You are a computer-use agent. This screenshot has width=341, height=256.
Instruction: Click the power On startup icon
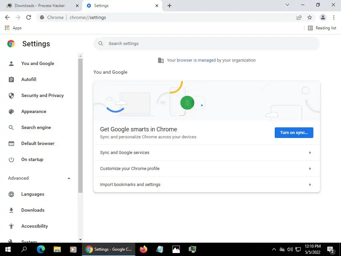tap(11, 160)
